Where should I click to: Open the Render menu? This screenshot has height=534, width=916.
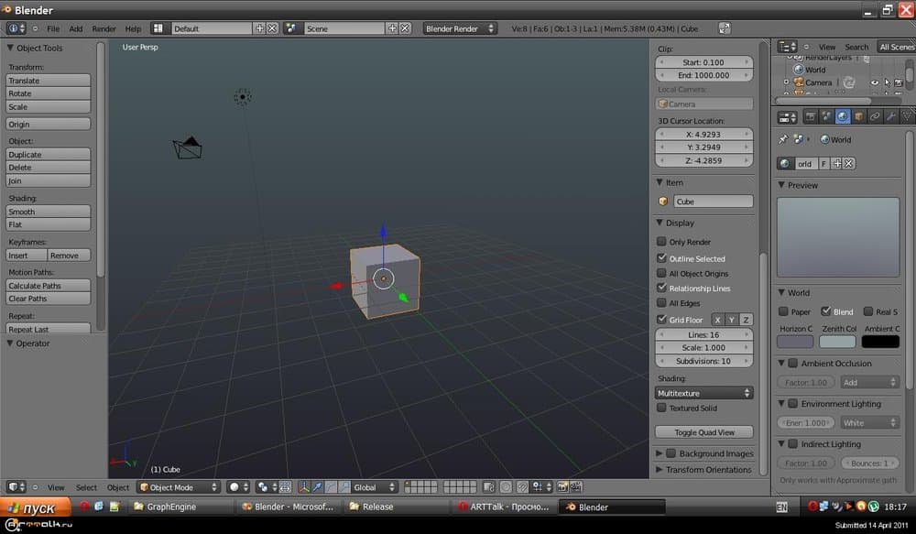coord(104,28)
